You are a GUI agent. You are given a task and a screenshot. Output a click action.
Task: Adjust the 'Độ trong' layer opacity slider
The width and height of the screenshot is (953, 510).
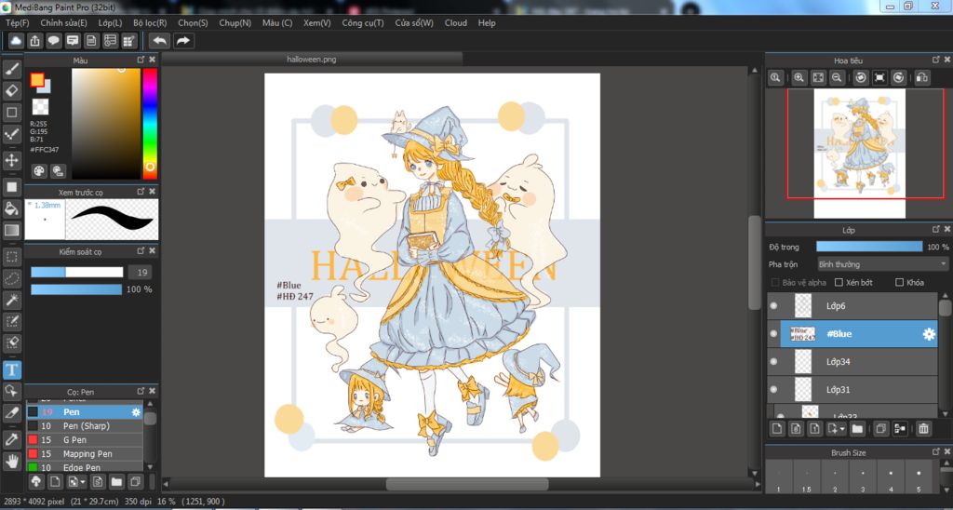point(869,247)
